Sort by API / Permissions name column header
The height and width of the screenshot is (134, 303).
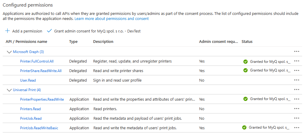click(x=26, y=41)
